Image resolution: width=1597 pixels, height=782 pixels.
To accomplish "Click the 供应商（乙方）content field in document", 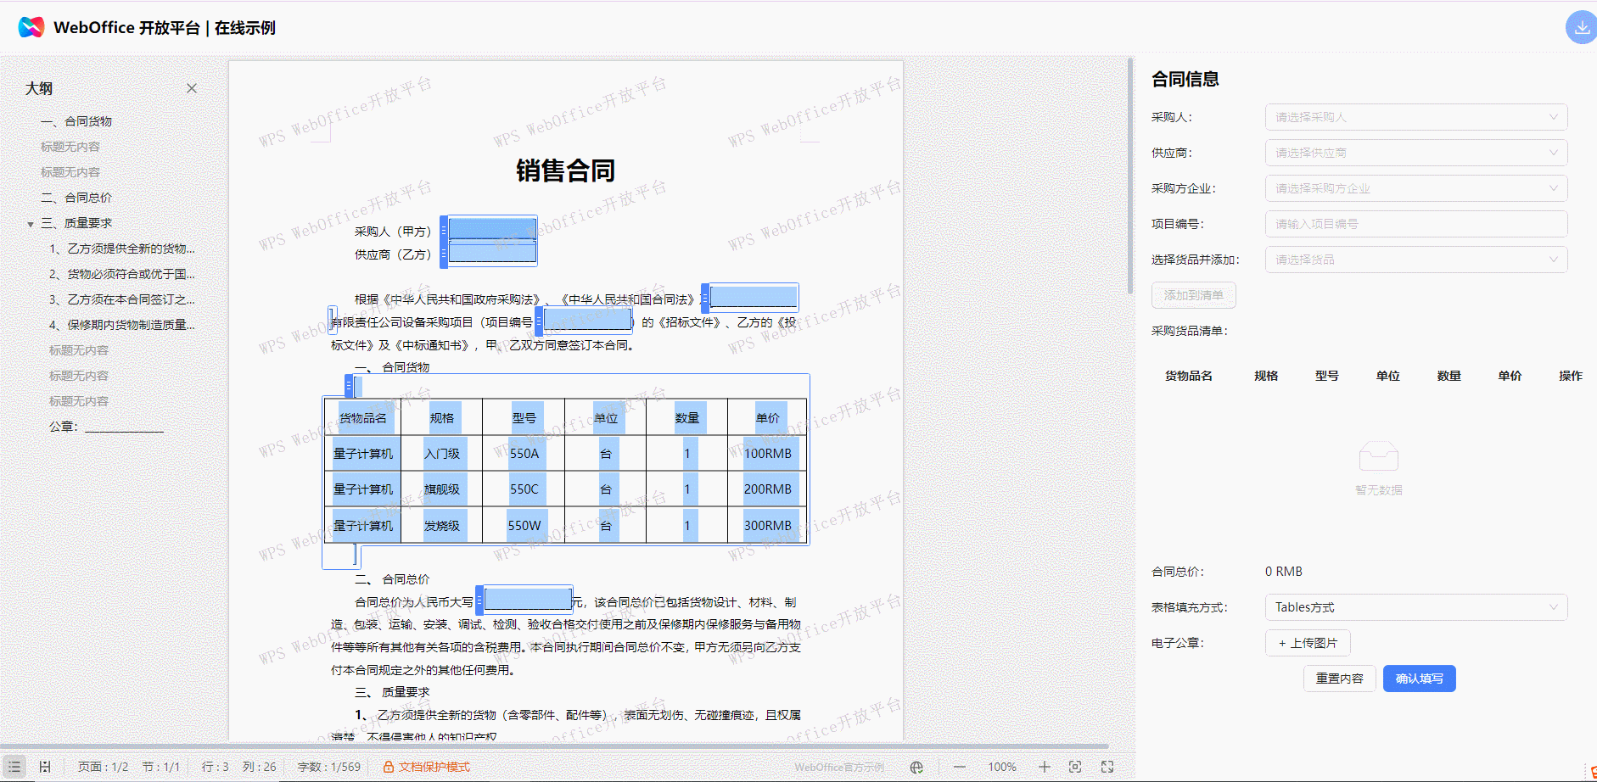I will (492, 253).
